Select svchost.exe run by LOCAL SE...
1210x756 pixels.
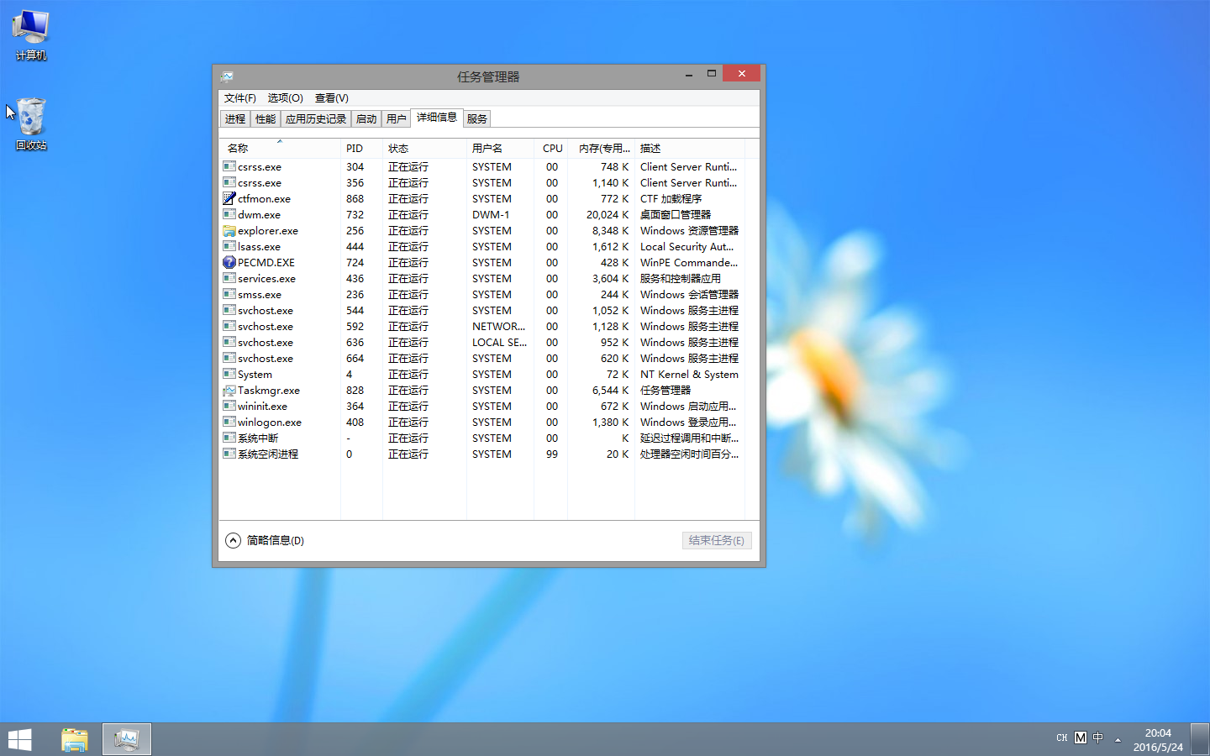pos(482,342)
